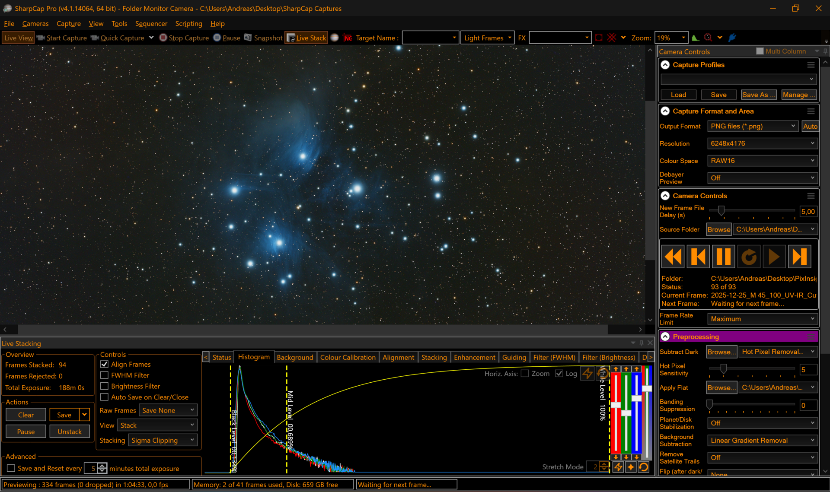
Task: Click the Snapshot camera icon
Action: click(248, 38)
